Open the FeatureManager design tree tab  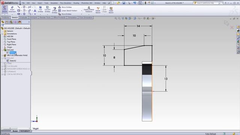tap(3, 22)
